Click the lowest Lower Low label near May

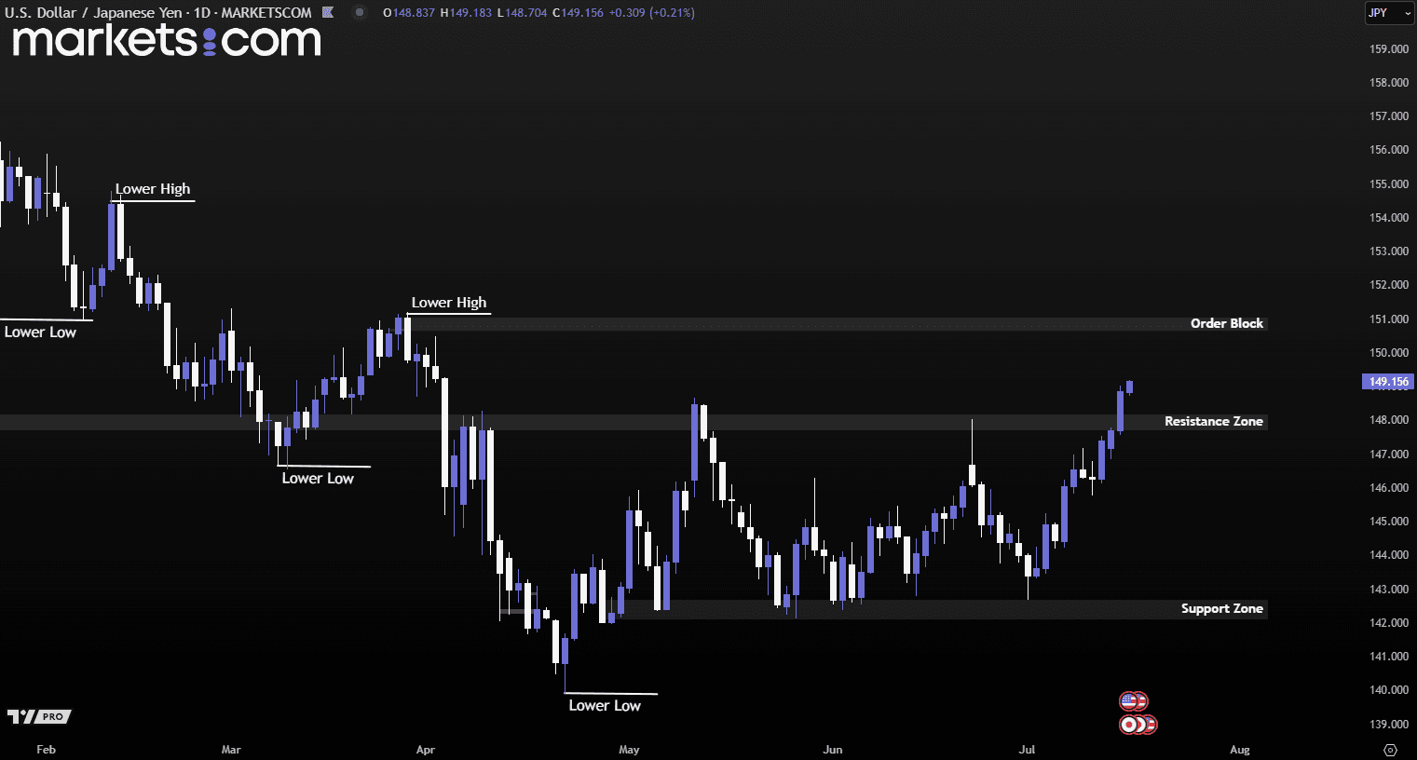605,706
